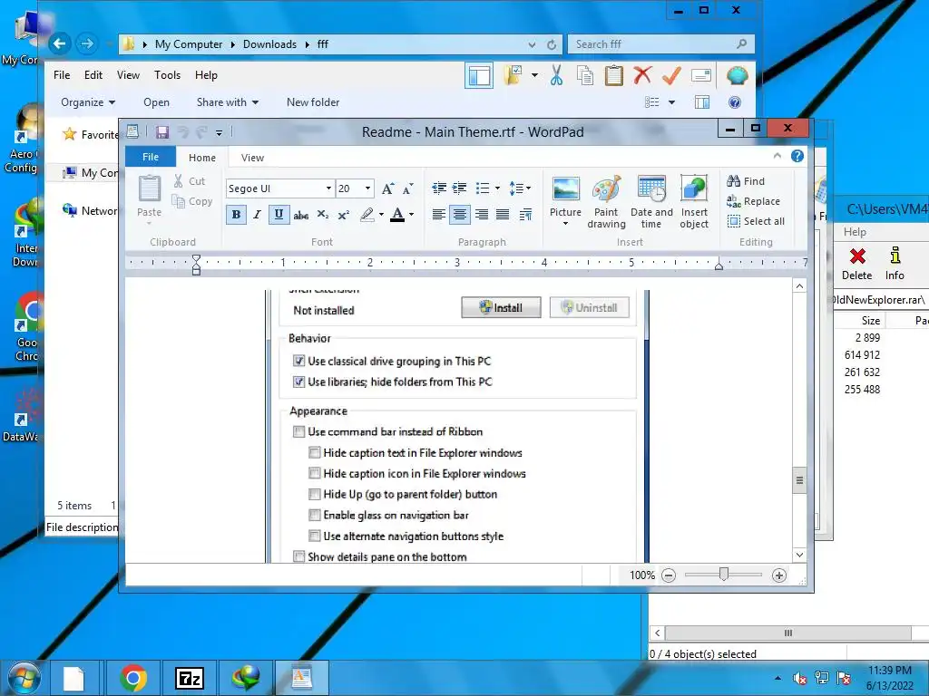Open the Segoe UI font family dropdown
The width and height of the screenshot is (929, 696).
tap(328, 188)
